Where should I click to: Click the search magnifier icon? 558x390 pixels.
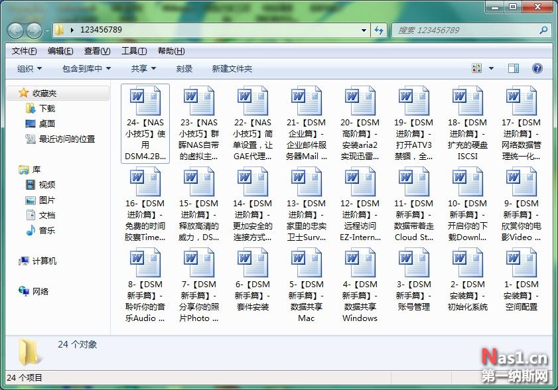click(543, 31)
